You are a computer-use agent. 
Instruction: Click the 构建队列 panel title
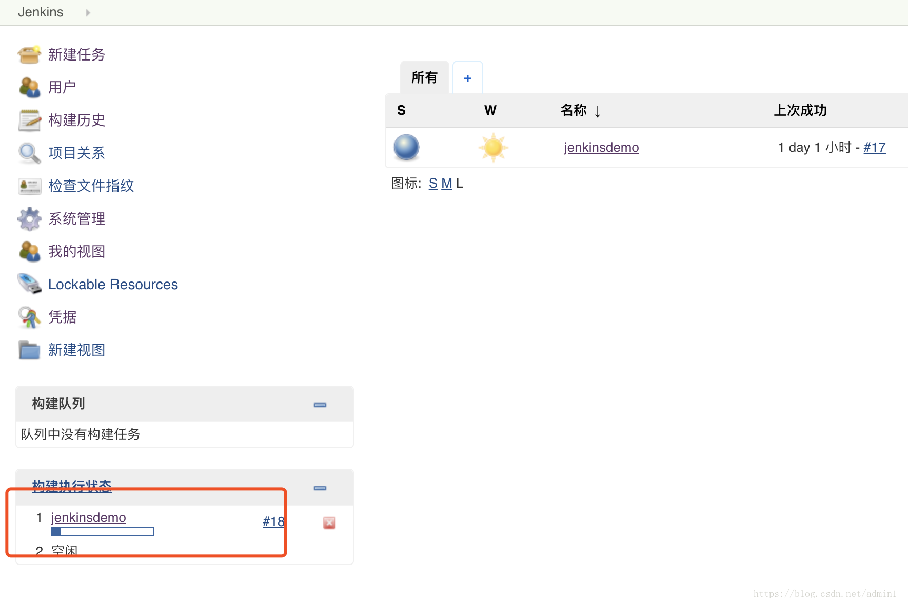coord(58,404)
